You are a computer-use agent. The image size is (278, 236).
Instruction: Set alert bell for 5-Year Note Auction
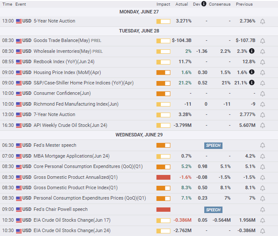[x=262, y=21]
